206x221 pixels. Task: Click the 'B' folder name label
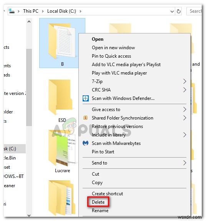point(62,64)
